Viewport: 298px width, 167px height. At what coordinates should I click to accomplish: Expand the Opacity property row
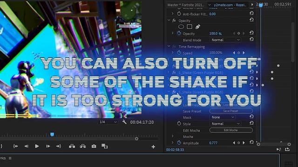173,33
